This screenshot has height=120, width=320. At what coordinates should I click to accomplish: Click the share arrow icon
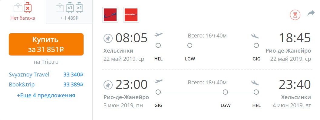coord(311,14)
